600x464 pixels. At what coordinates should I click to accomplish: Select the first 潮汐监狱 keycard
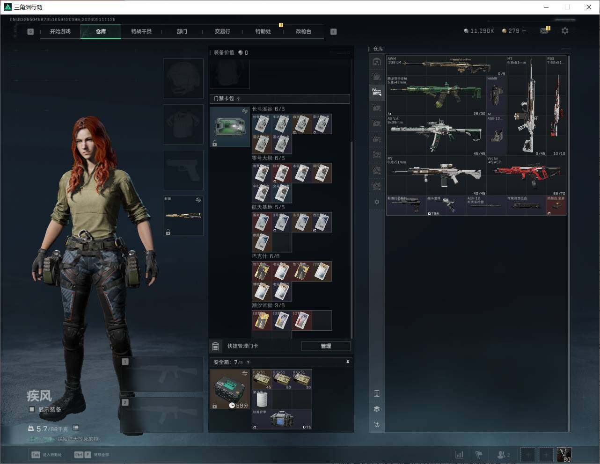tap(262, 320)
